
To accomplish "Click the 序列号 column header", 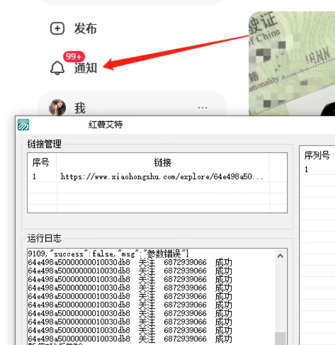I will (x=317, y=155).
